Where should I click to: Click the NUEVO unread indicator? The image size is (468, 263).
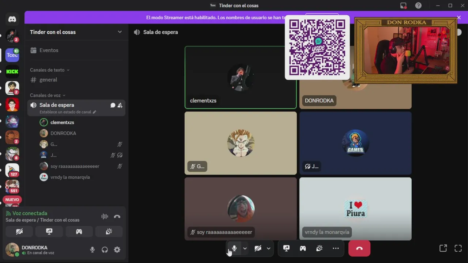tap(12, 200)
